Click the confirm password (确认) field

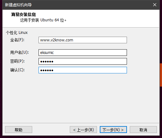(83, 70)
